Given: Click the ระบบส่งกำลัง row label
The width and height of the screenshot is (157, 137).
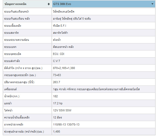Looking at the screenshot, I should (x=12, y=61).
